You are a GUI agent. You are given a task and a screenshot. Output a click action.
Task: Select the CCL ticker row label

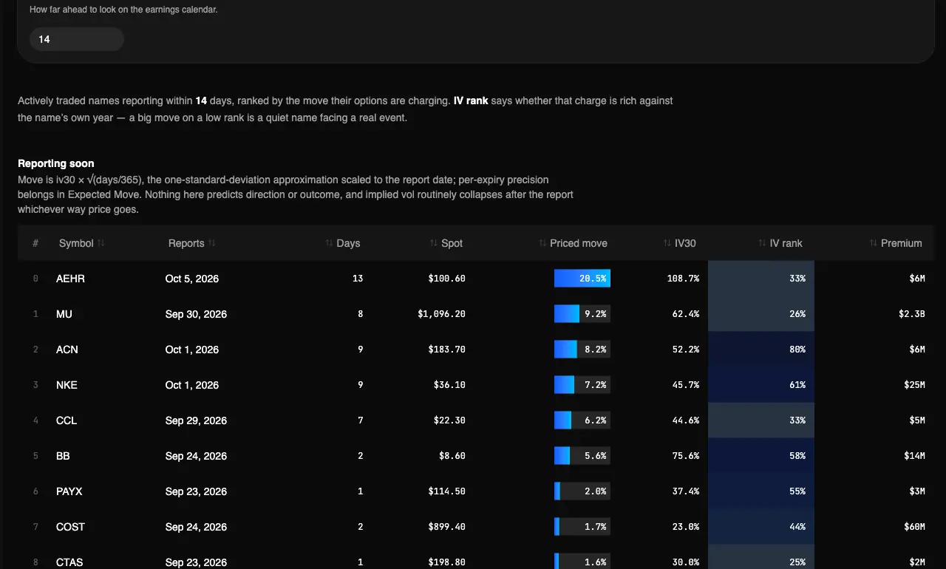(x=67, y=420)
